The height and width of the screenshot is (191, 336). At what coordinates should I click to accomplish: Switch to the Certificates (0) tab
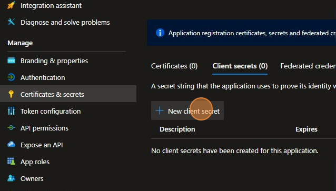pos(174,66)
